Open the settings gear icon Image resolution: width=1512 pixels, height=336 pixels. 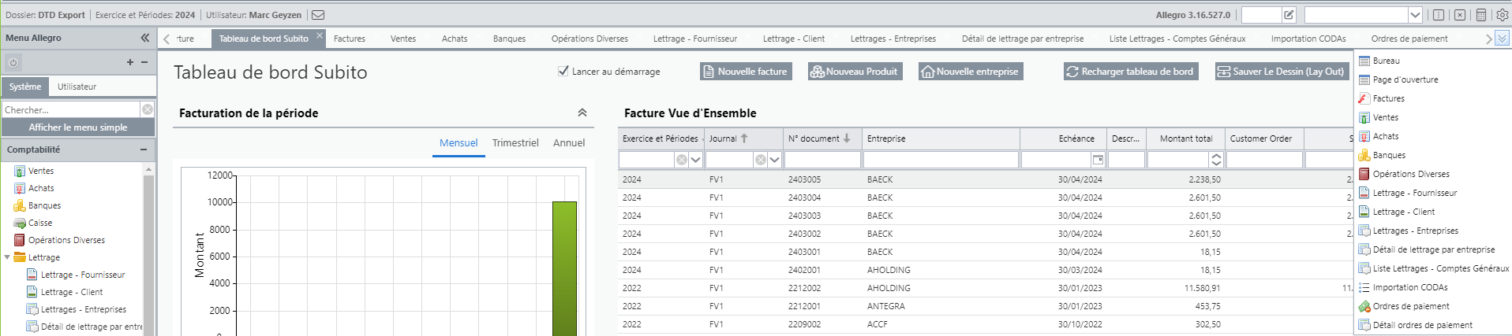1502,15
